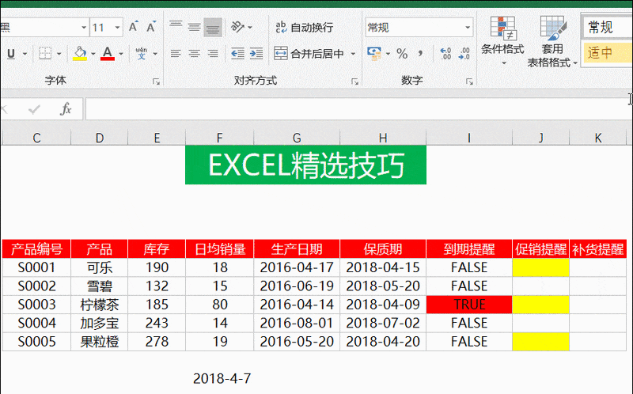The height and width of the screenshot is (394, 633).
Task: Open the borders dropdown arrow
Action: (x=59, y=53)
